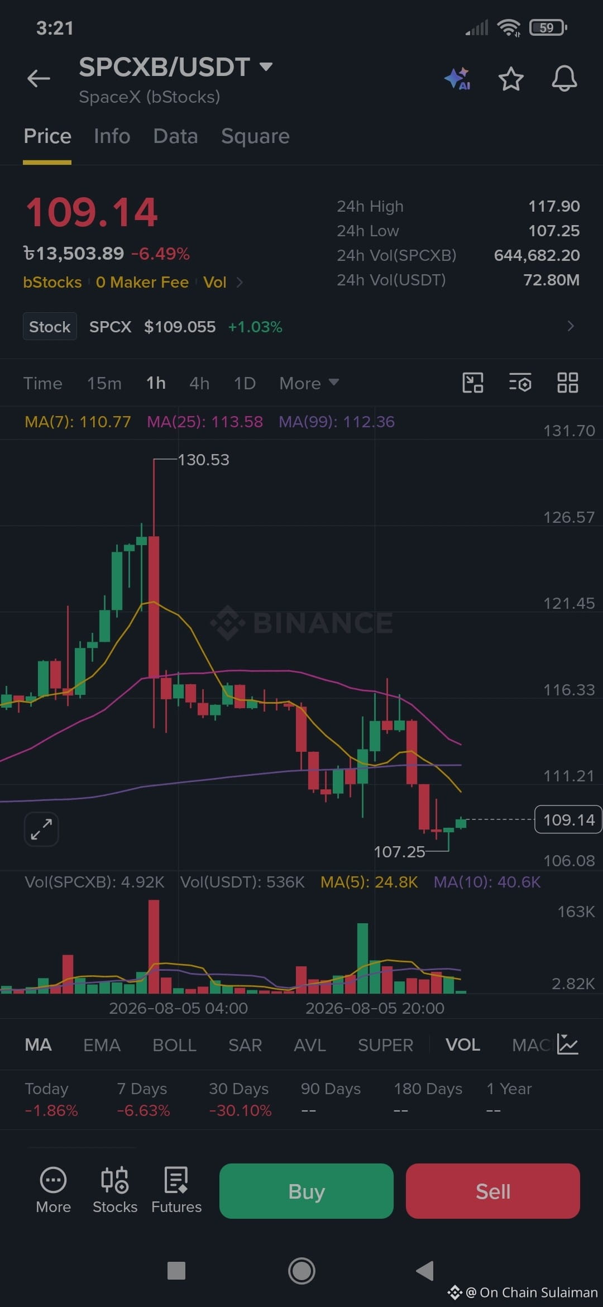Tap the 90 Days performance column
The width and height of the screenshot is (603, 1307).
pyautogui.click(x=331, y=1099)
